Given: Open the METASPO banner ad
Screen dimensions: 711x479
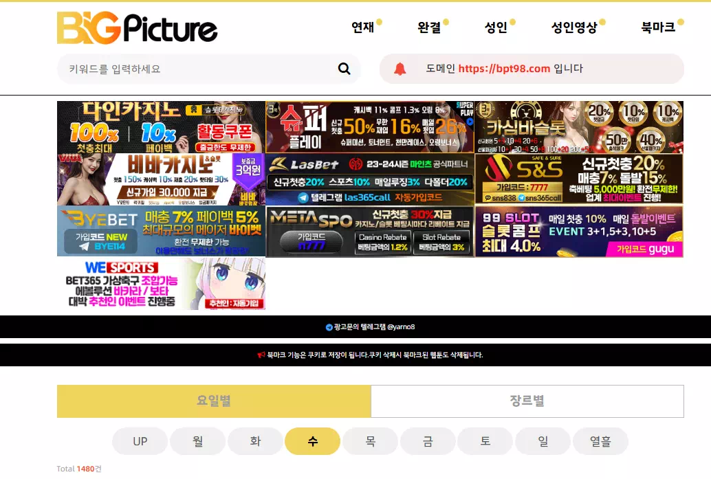Looking at the screenshot, I should pos(370,232).
